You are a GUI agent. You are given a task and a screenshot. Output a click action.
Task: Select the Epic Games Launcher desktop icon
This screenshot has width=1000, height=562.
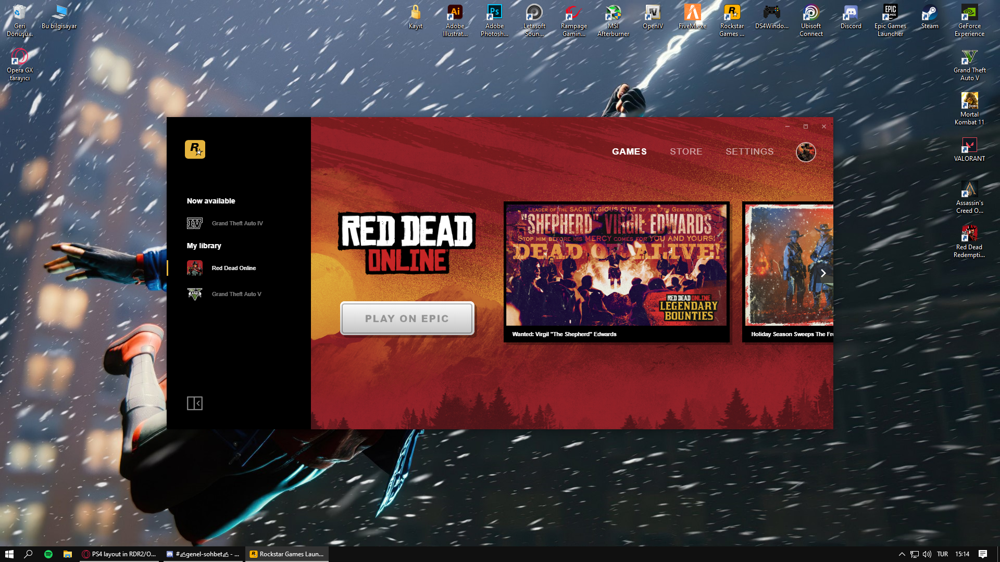tap(890, 20)
